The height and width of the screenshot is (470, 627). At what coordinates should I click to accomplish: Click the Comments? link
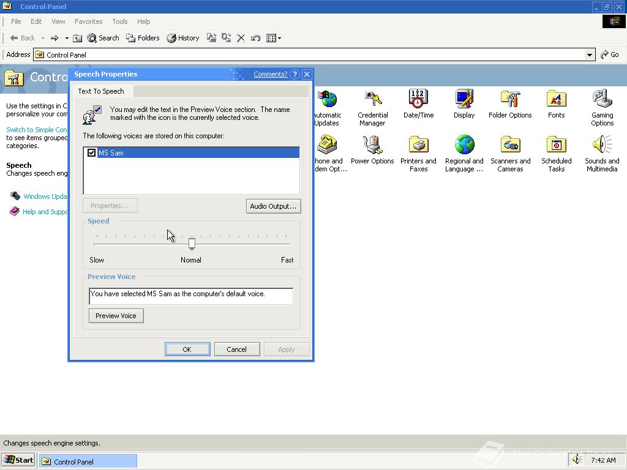coord(270,74)
